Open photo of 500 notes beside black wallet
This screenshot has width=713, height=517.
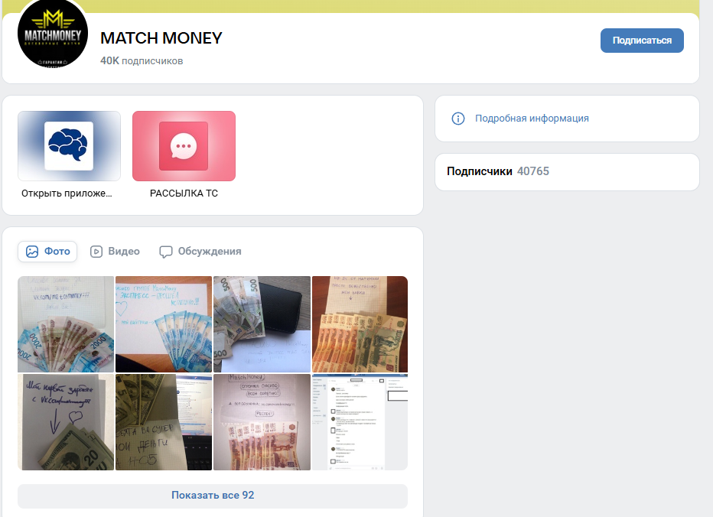pos(262,324)
